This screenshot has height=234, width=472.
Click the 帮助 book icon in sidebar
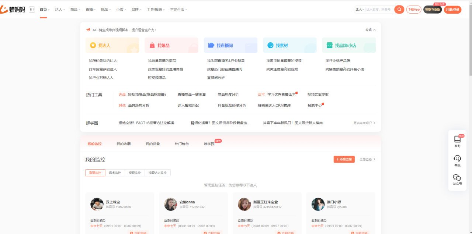point(457,139)
